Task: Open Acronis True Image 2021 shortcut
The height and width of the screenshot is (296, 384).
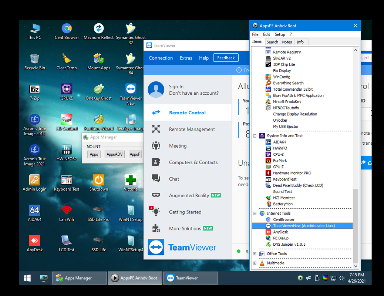Action: (x=34, y=155)
